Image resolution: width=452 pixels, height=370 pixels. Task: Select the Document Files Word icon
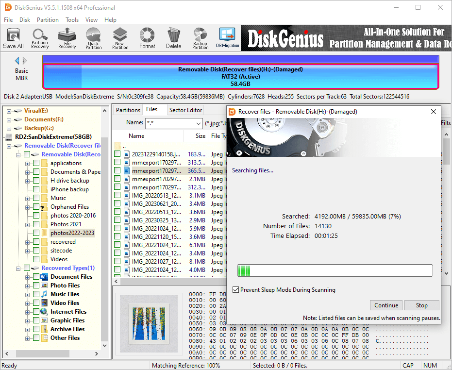point(44,277)
